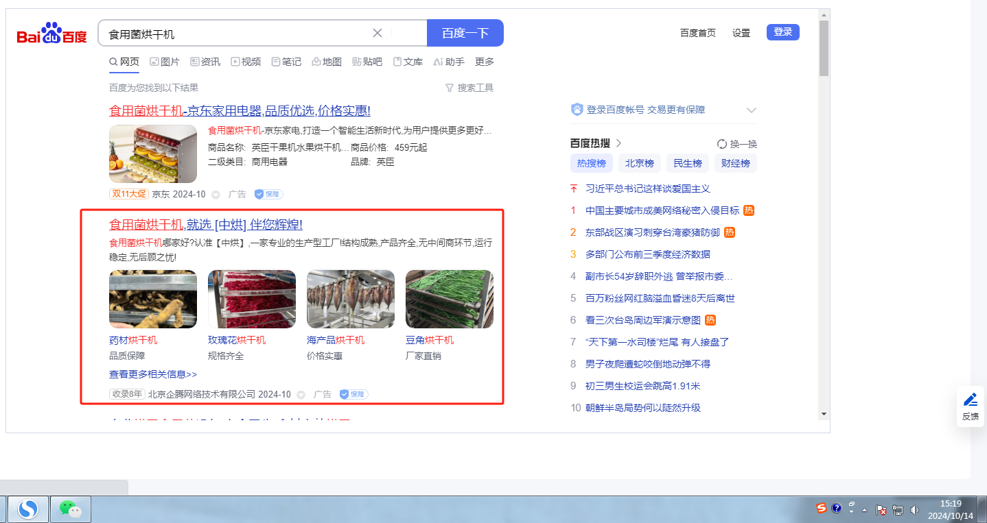Click the 收录8年 tag
The image size is (987, 523).
click(127, 394)
